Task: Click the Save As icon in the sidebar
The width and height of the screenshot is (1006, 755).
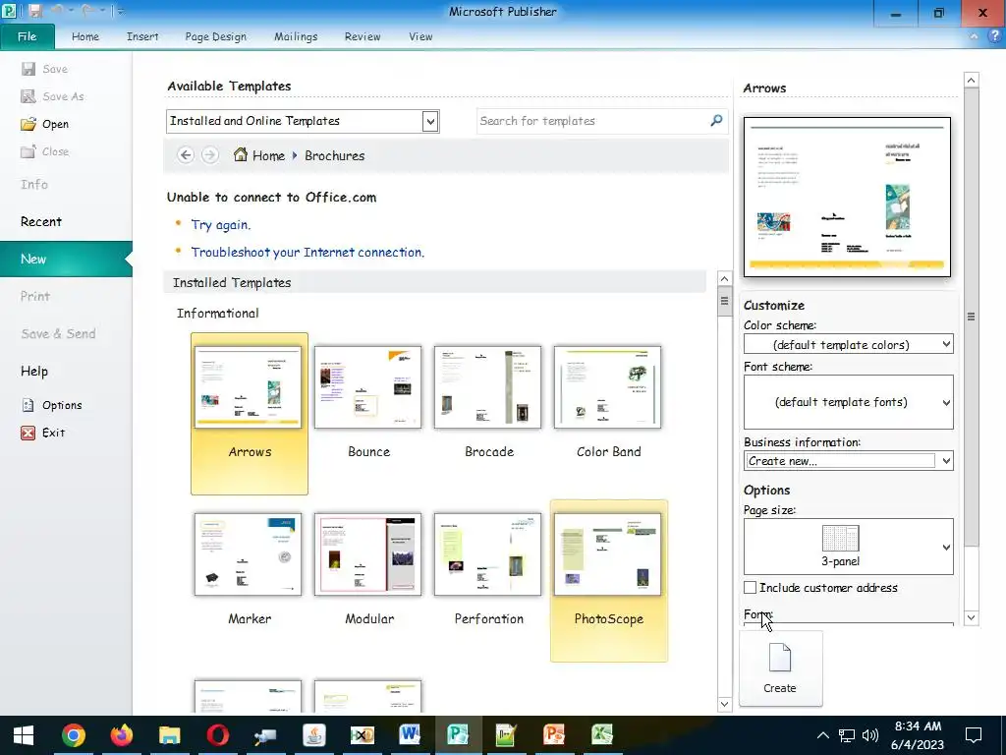Action: click(28, 96)
